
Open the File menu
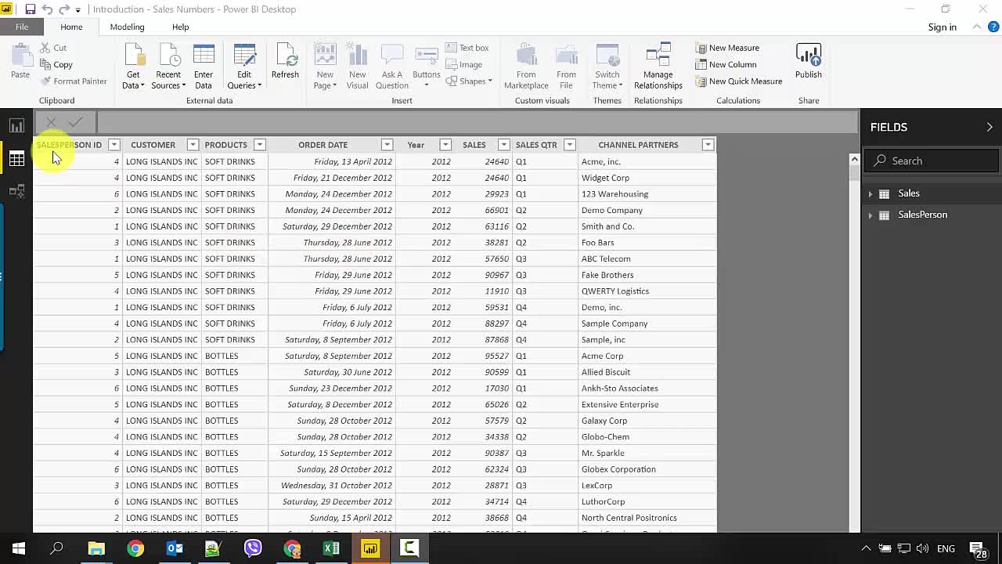tap(22, 27)
